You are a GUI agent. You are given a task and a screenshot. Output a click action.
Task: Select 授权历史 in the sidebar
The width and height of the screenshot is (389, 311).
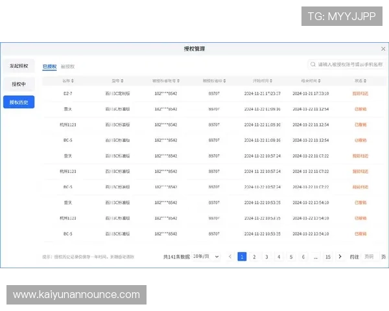pyautogui.click(x=19, y=102)
